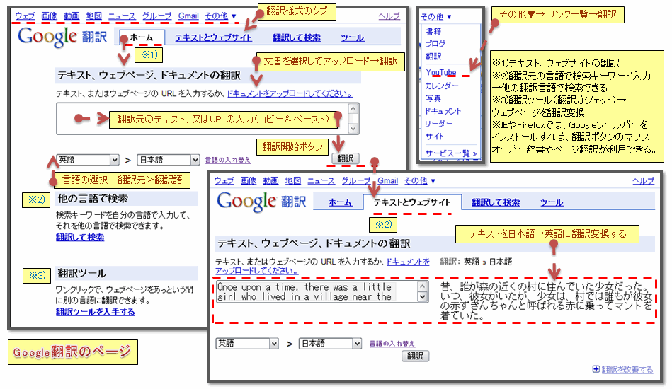
Task: Click the Google 翻訳 logo in lower window
Action: point(261,202)
